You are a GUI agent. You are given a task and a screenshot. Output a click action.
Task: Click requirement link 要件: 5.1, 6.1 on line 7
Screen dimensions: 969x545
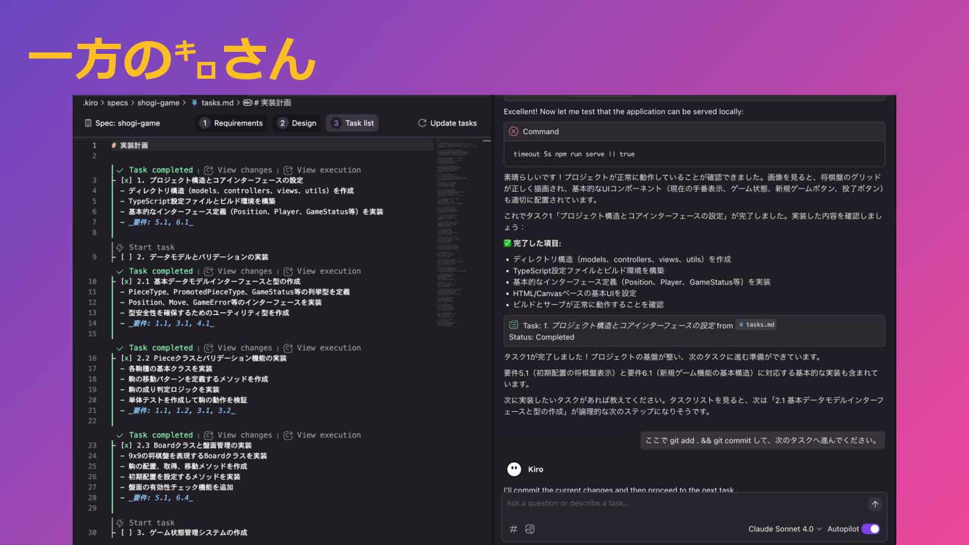[161, 222]
